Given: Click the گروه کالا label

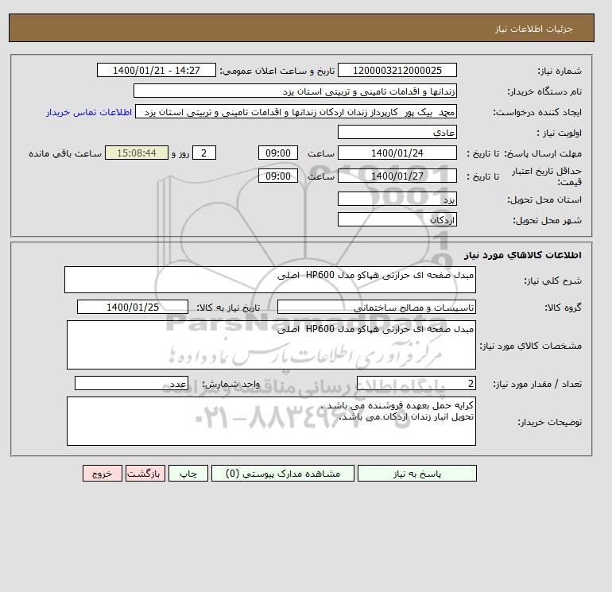Looking at the screenshot, I should (x=564, y=308).
